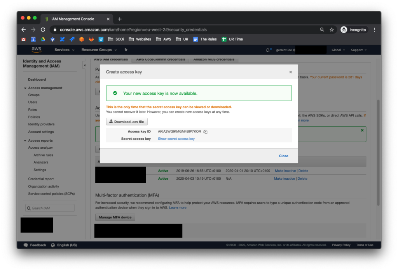Viewport: 398px width, 271px height.
Task: Open the Resource Groups dropdown
Action: 99,50
